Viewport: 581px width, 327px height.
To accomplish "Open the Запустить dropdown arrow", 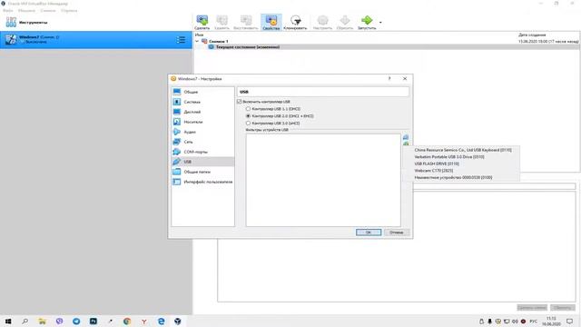I will 380,22.
